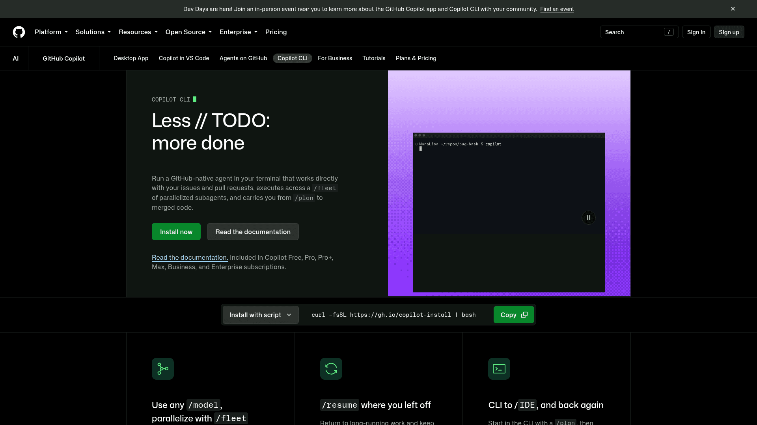
Task: Click the "Less // TODO: more done" heading
Action: tap(211, 131)
